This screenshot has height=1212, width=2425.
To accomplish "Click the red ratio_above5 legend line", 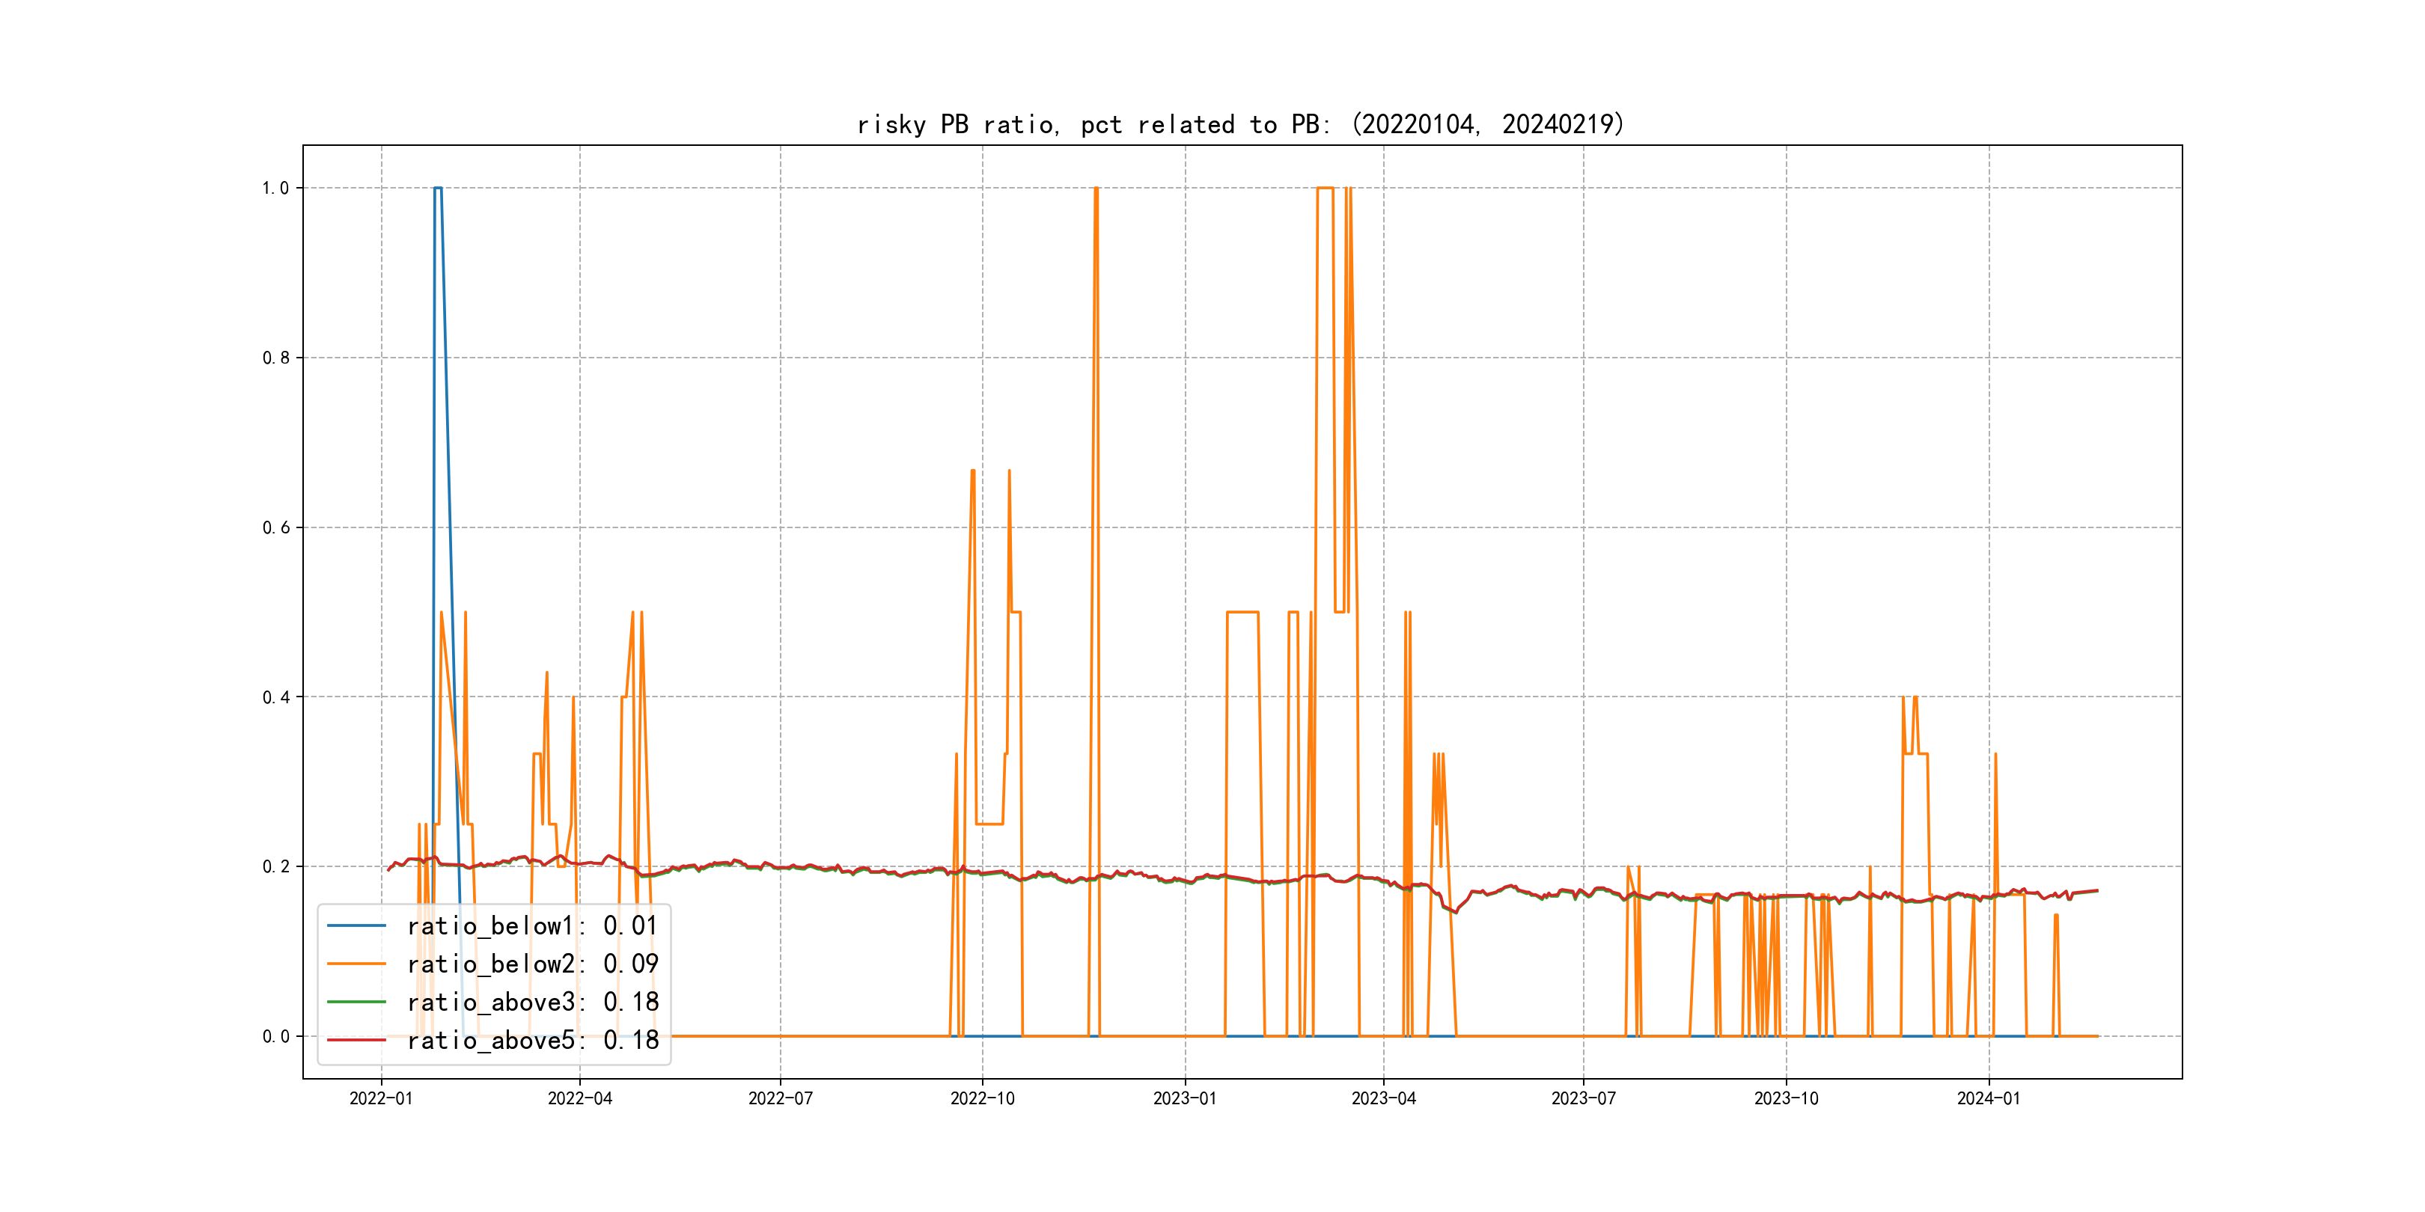I will click(x=356, y=1040).
